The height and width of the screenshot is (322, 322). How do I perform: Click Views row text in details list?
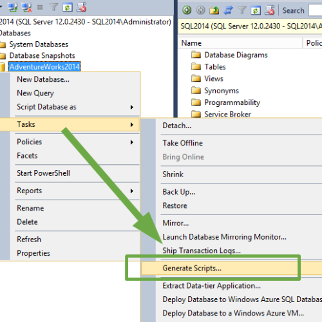tap(214, 79)
